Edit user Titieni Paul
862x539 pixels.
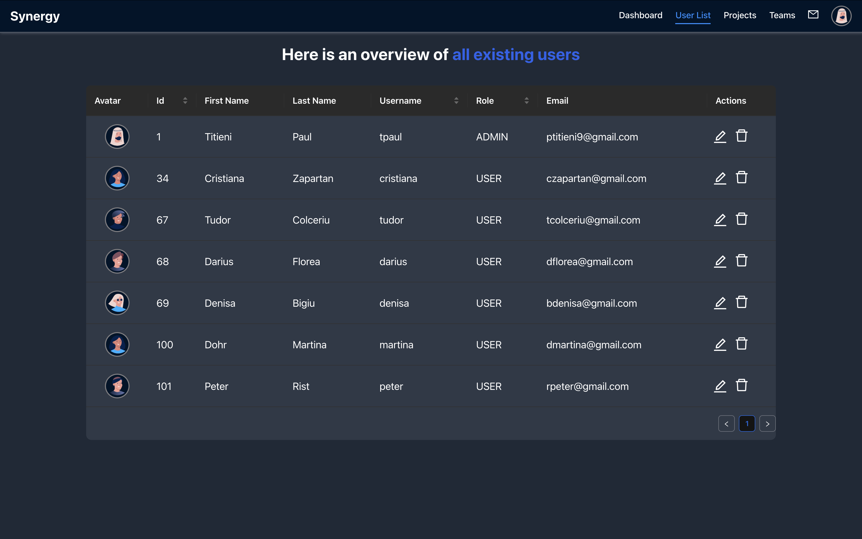tap(720, 137)
